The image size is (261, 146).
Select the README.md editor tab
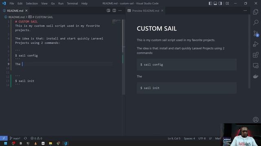(15, 11)
